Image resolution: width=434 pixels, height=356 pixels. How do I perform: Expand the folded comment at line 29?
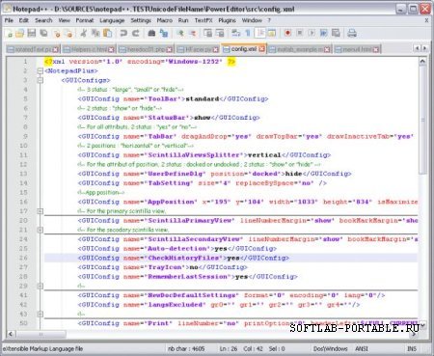[x=41, y=286]
